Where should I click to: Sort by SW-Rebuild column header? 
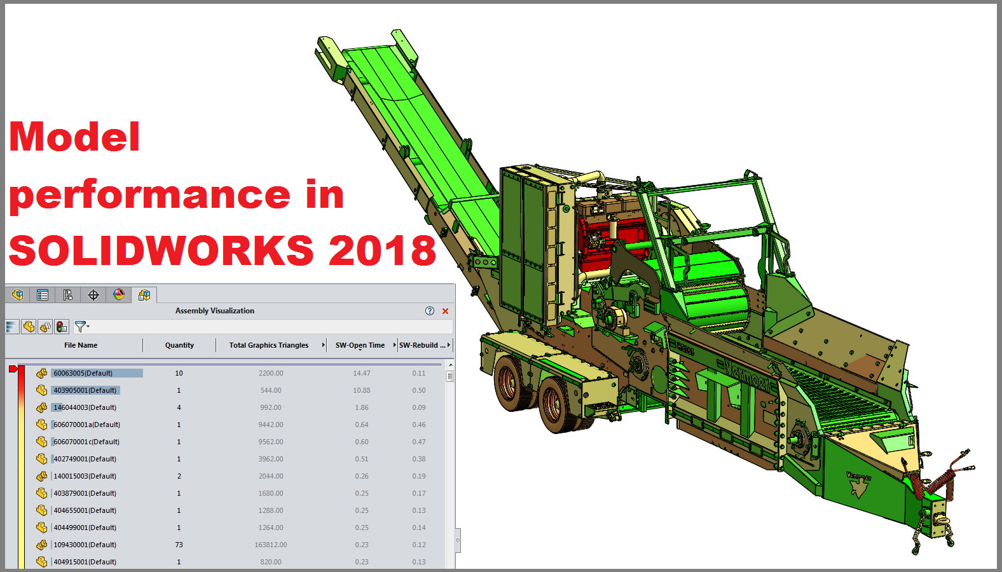tap(422, 345)
